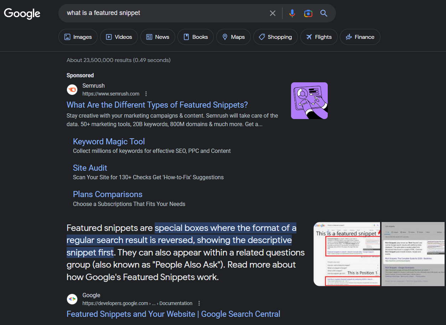Click the 'Sponsored' label
446x325 pixels.
click(80, 75)
